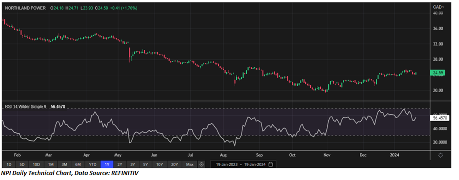The image size is (459, 180).
Task: Click the 56.4570 RSI value tag on axis
Action: (440, 117)
